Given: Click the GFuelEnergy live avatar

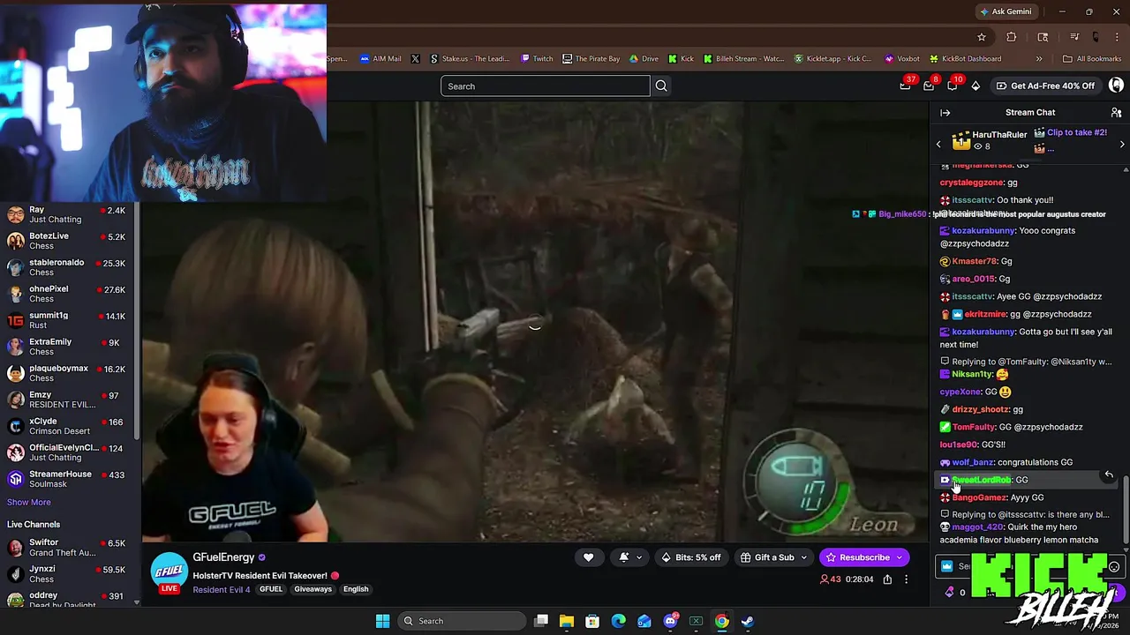Looking at the screenshot, I should [x=169, y=571].
